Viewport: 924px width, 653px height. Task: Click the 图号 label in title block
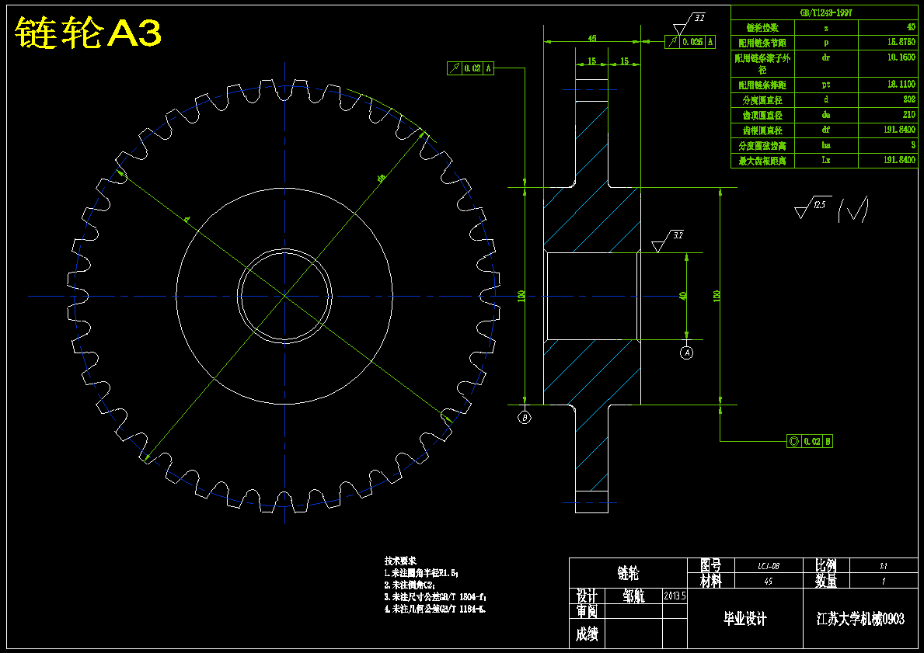710,565
